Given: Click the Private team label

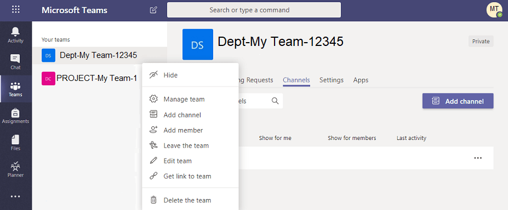Looking at the screenshot, I should point(481,42).
